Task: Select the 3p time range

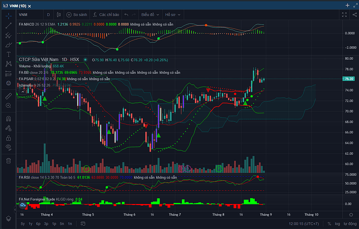Action: [46, 223]
